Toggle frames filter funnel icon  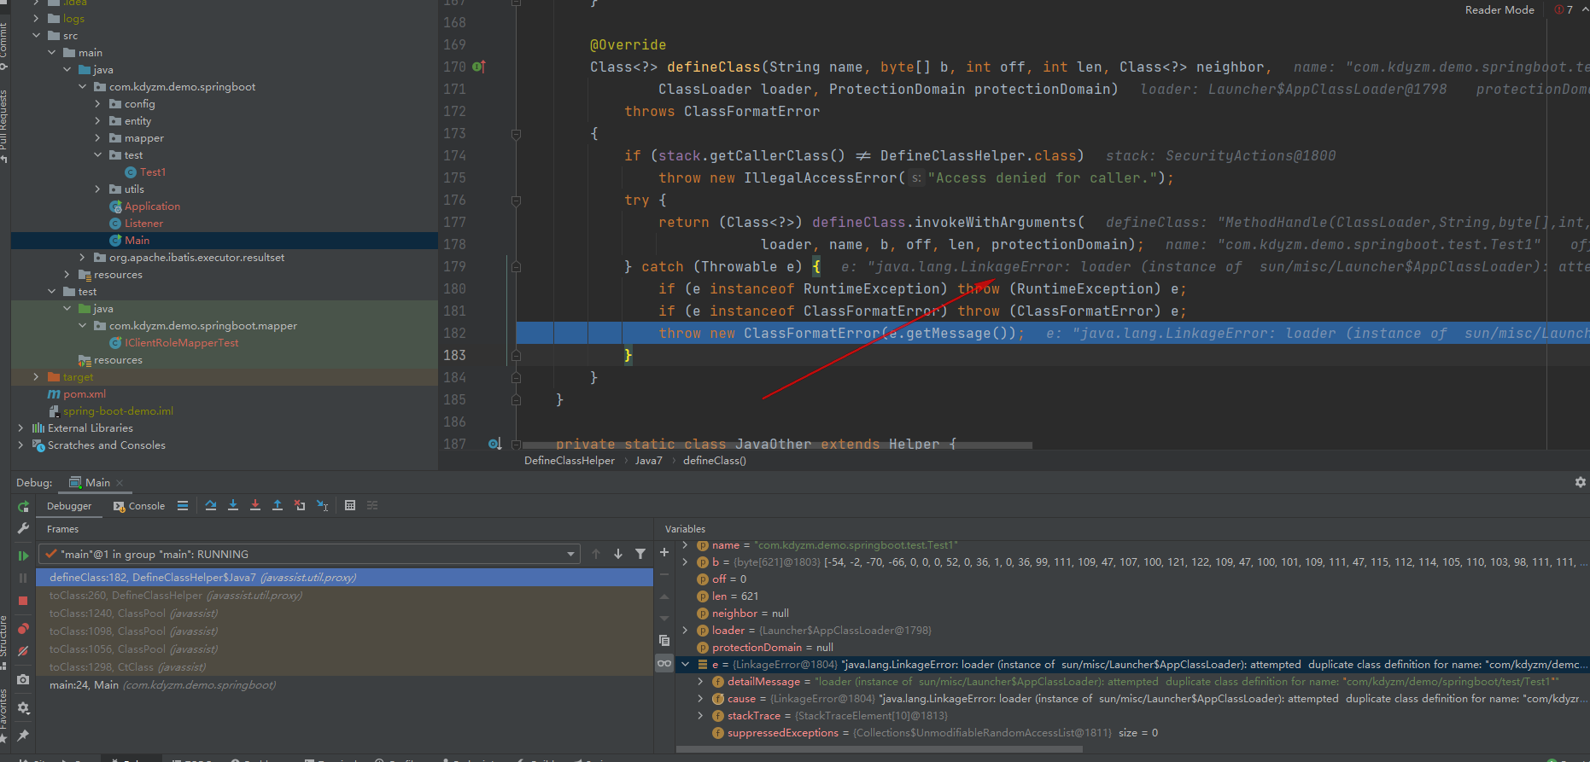[640, 554]
